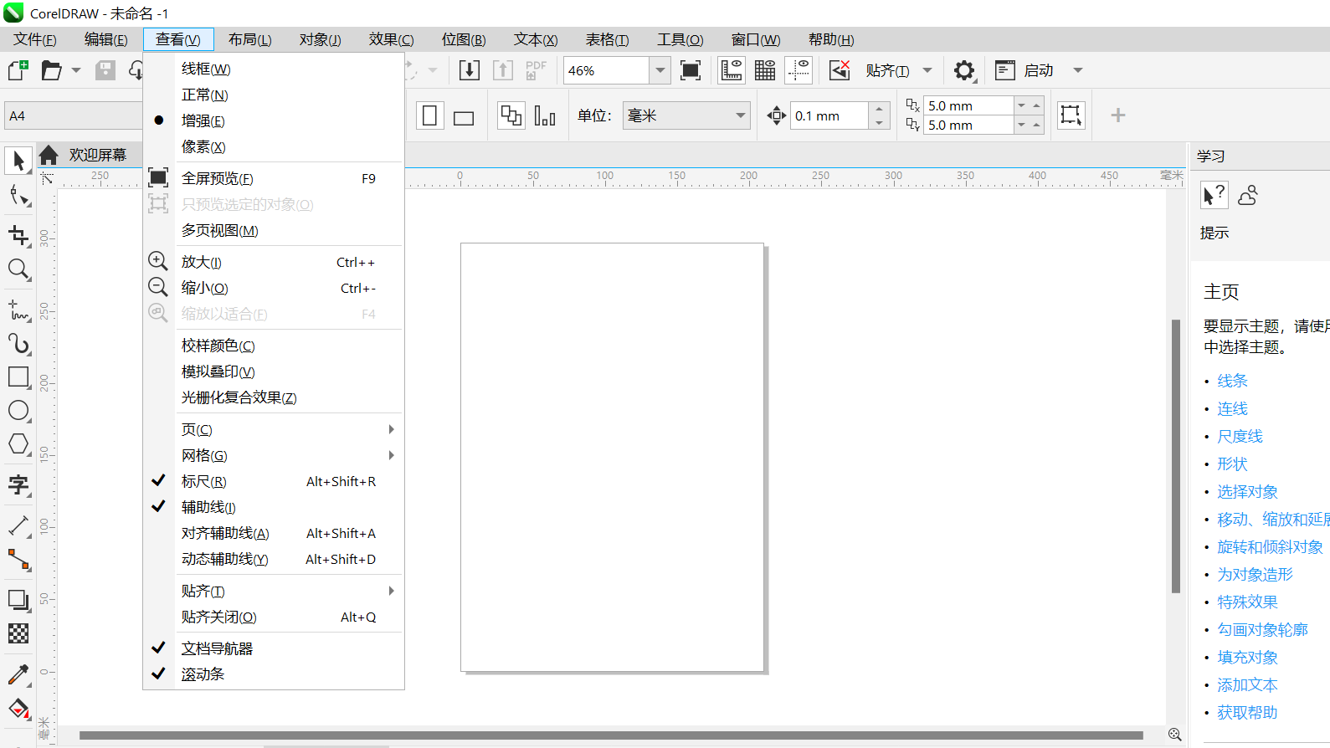Select the Polygon tool
The height and width of the screenshot is (748, 1330).
pyautogui.click(x=18, y=444)
